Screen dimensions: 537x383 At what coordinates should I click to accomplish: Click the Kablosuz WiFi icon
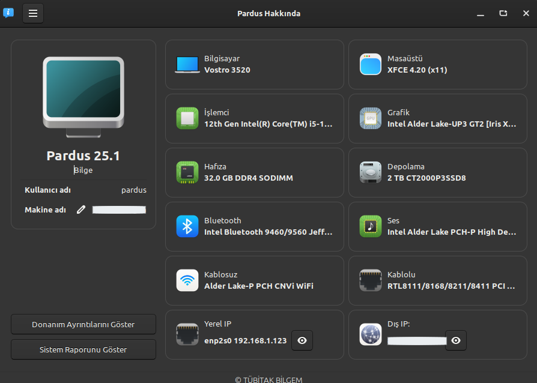[187, 280]
